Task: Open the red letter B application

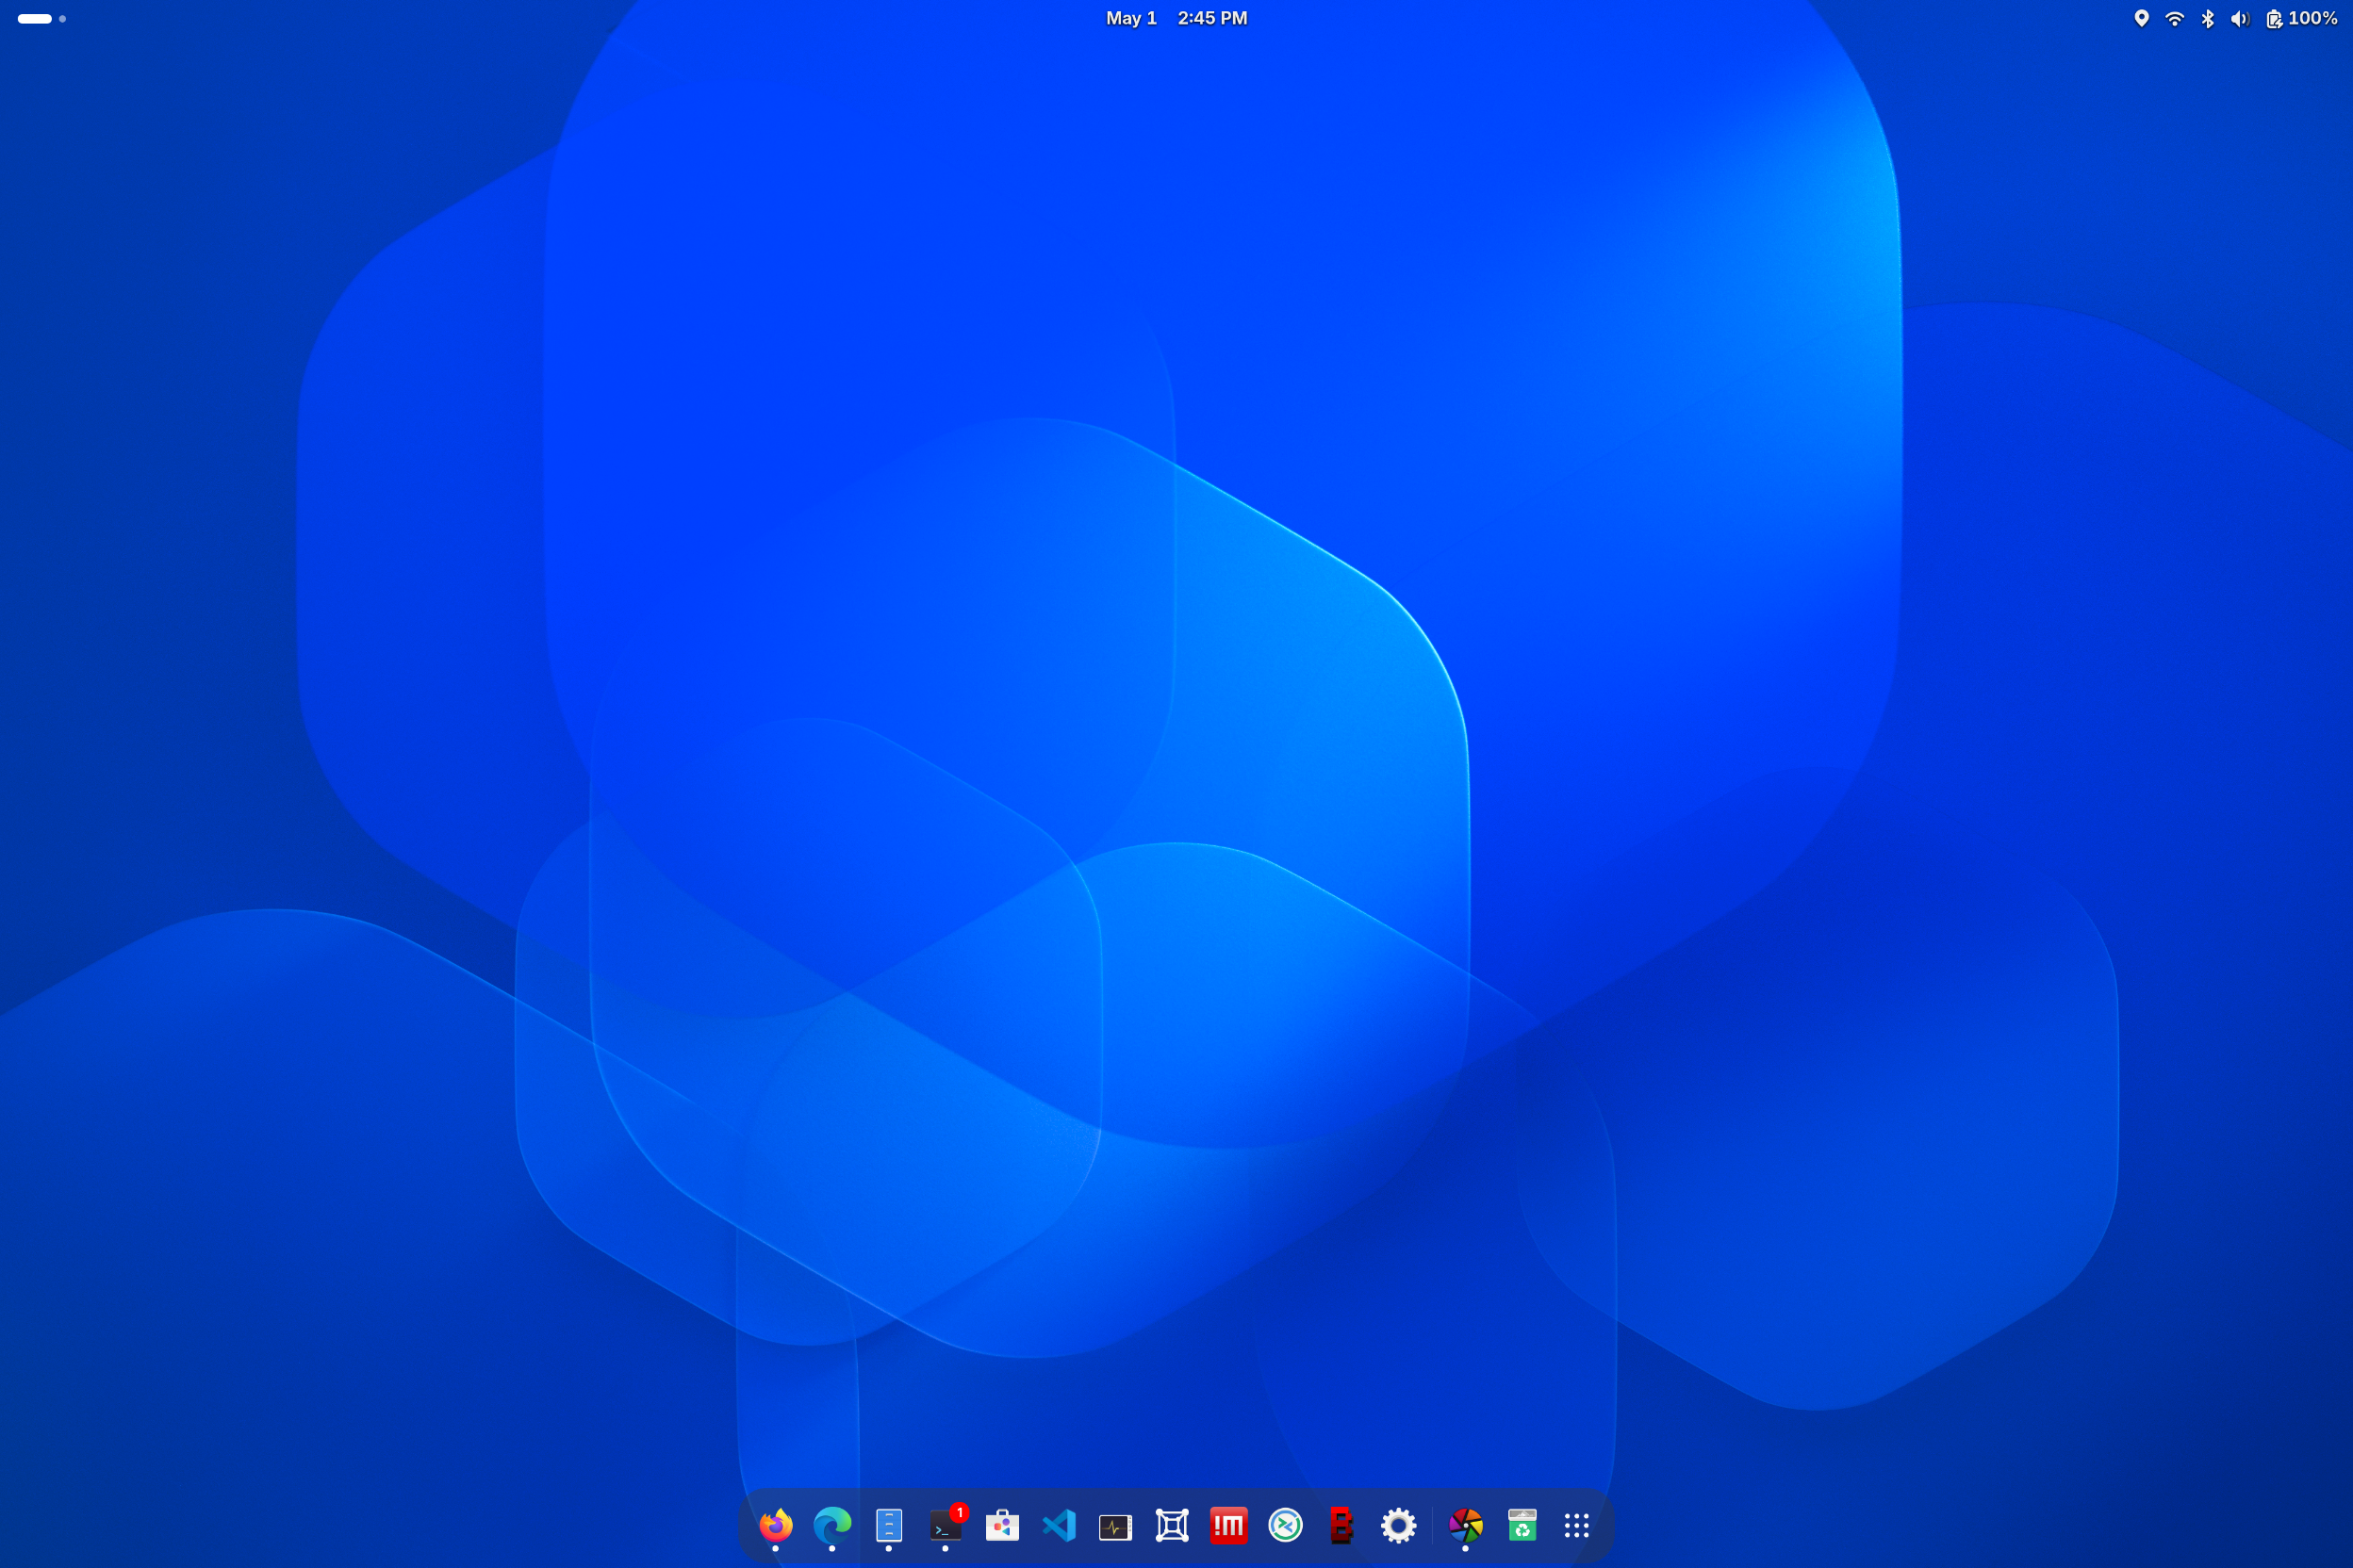Action: (x=1341, y=1525)
